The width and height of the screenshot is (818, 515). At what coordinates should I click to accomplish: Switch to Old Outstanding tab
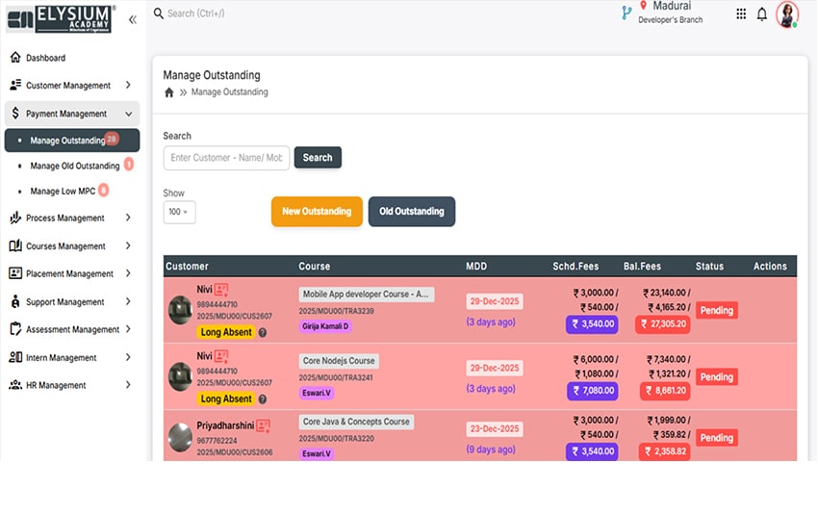pos(411,212)
